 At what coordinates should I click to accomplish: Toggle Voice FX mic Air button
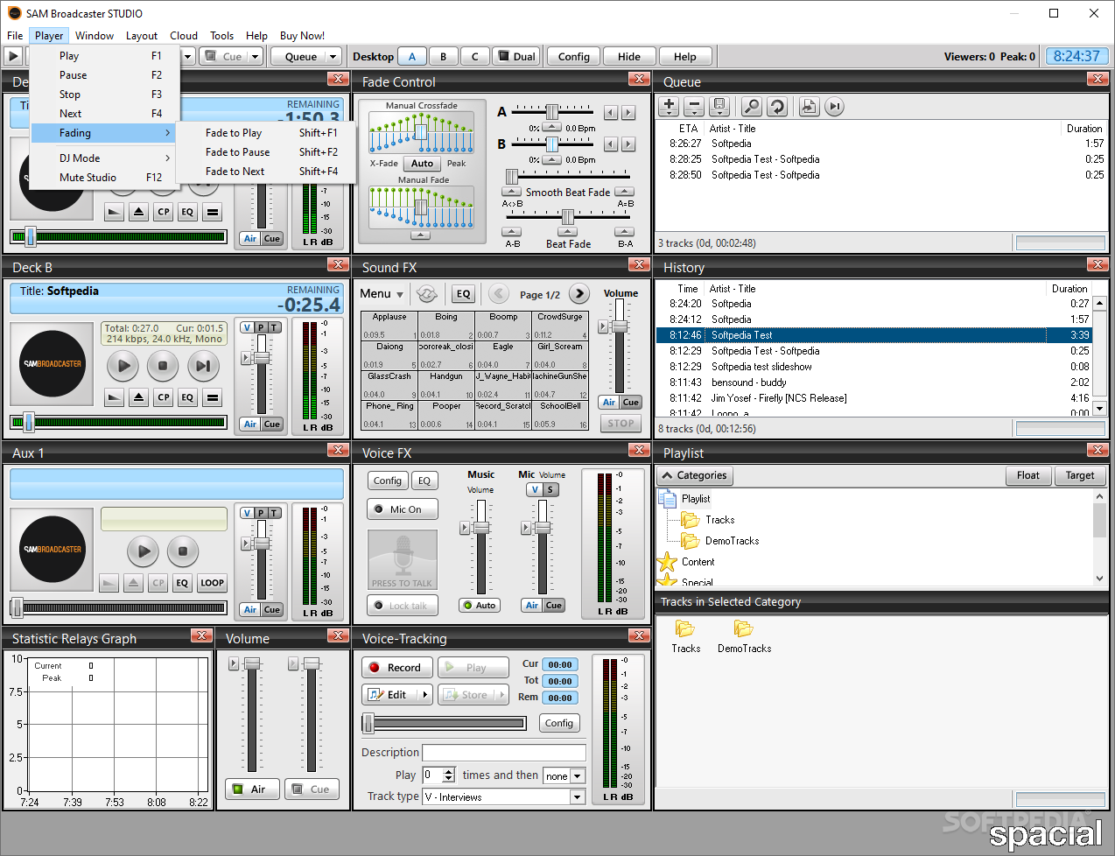[x=532, y=606]
